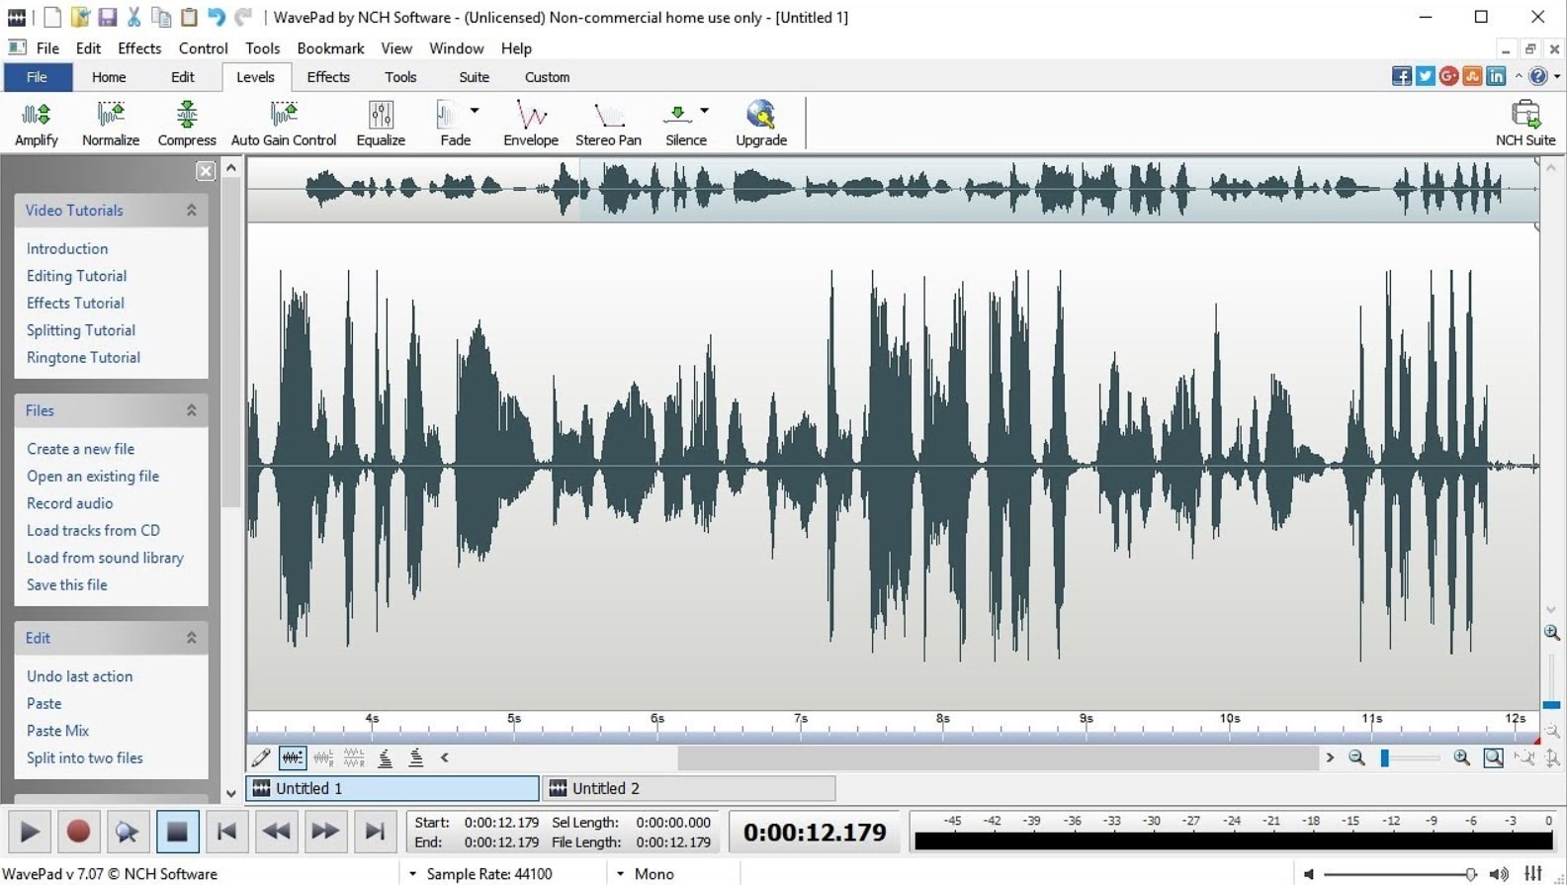1567x885 pixels.
Task: Start recording with the red button
Action: tap(78, 832)
